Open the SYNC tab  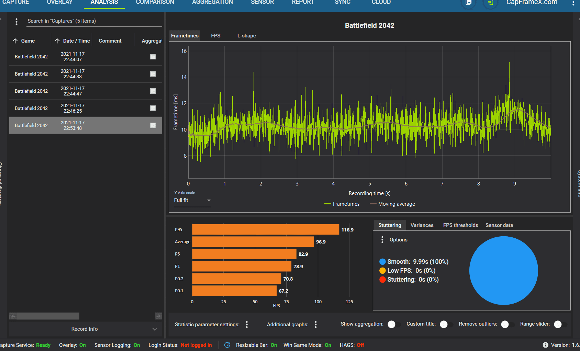[343, 2]
